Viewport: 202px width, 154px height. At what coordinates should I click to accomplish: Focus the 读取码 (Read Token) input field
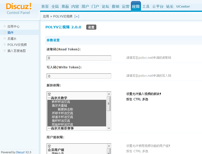(79, 58)
